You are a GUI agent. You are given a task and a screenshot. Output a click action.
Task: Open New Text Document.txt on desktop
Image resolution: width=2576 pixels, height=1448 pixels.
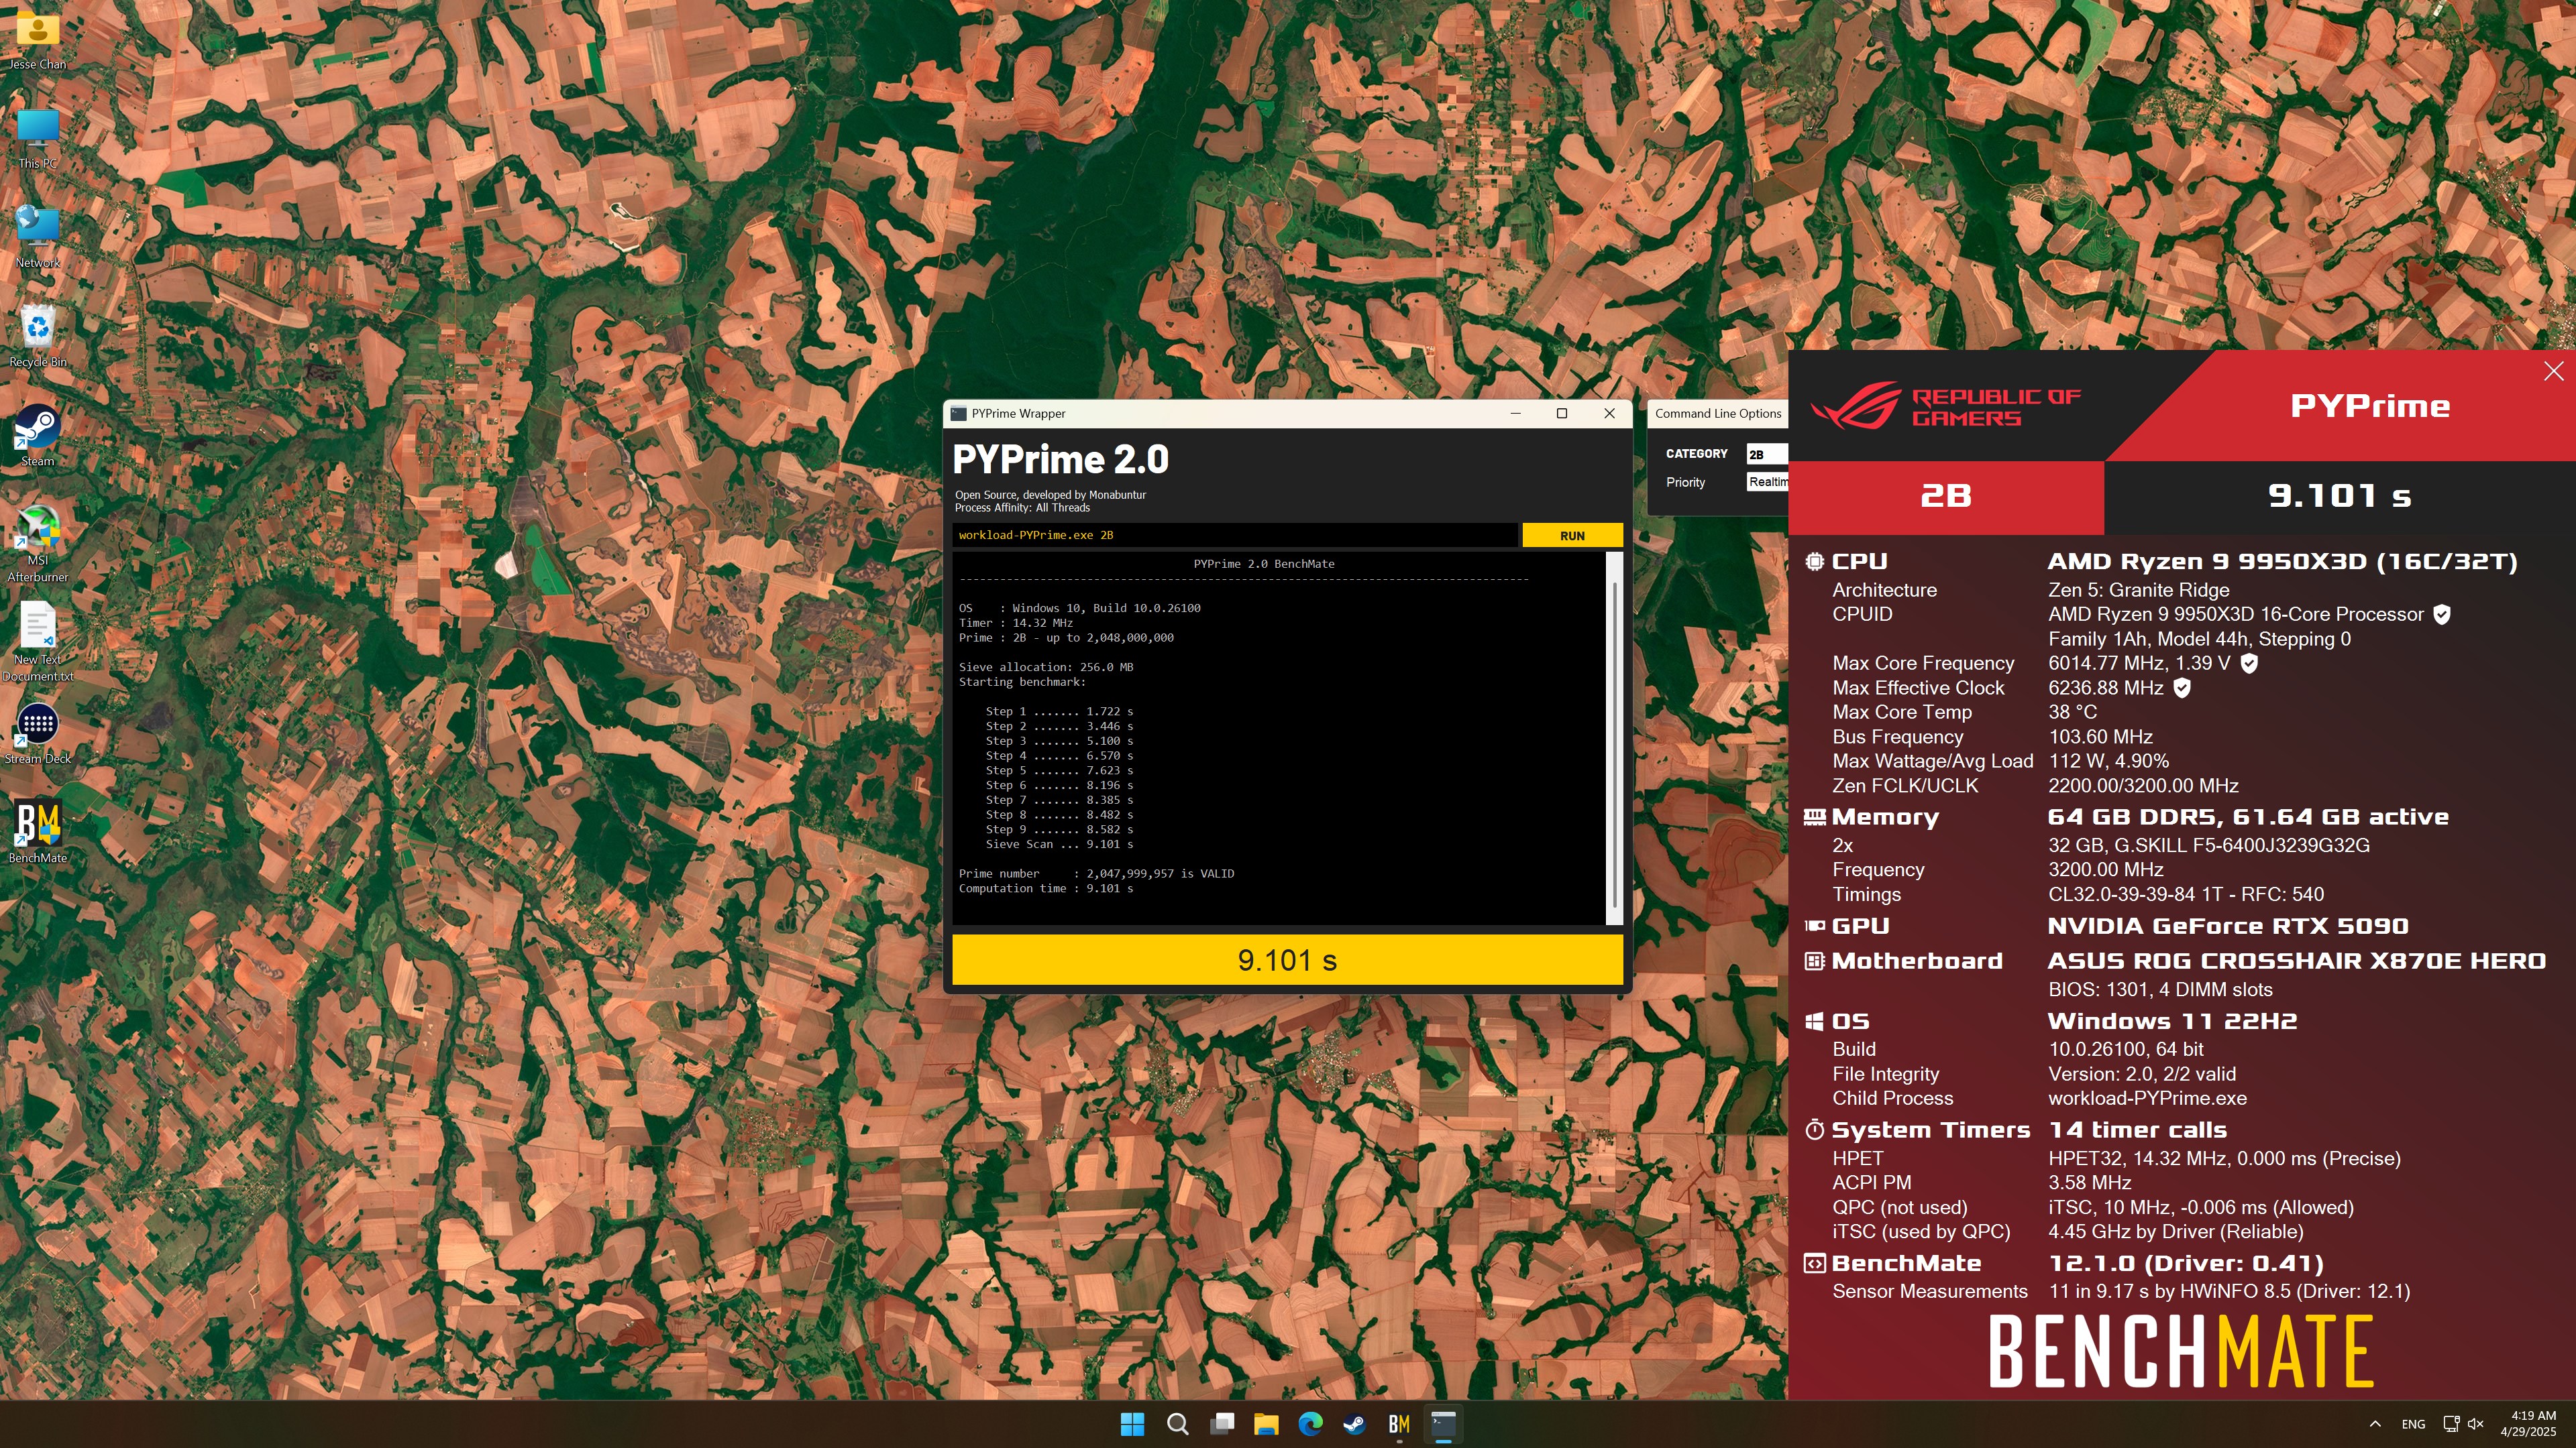tap(37, 643)
